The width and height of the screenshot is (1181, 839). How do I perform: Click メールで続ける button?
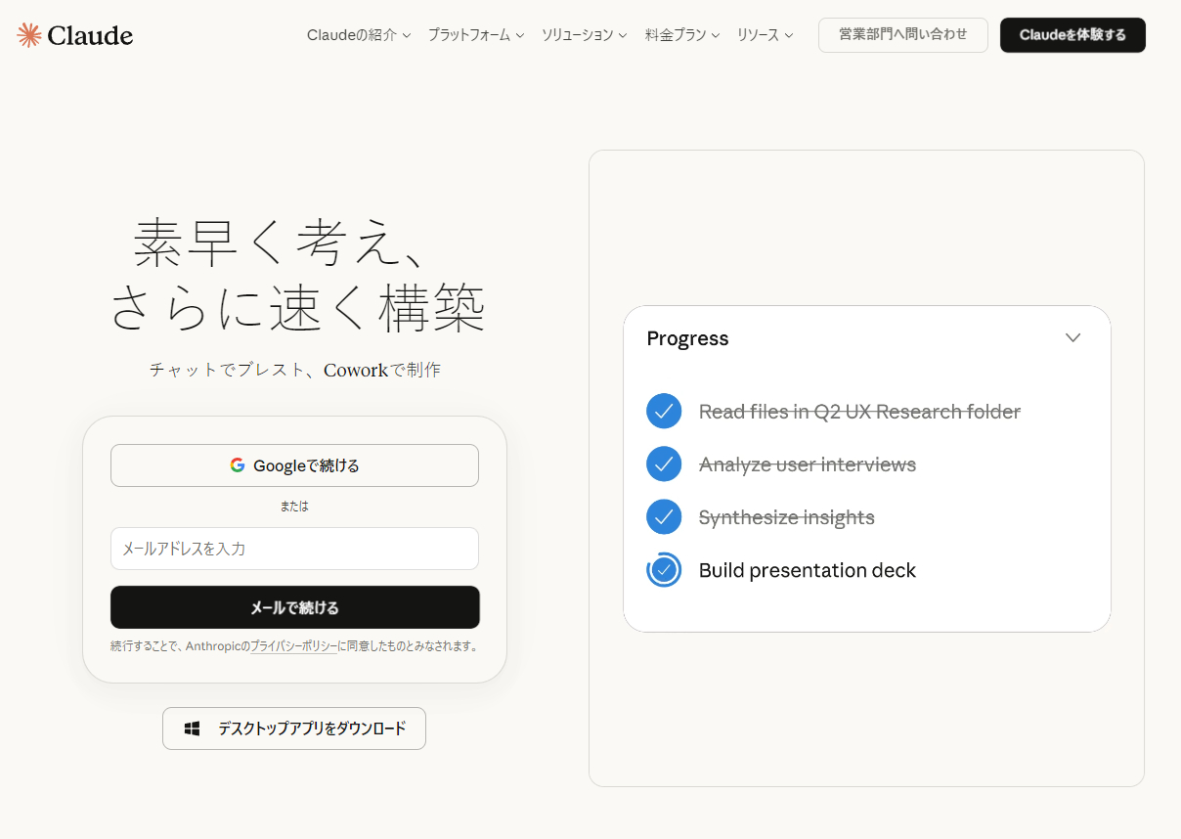[294, 607]
